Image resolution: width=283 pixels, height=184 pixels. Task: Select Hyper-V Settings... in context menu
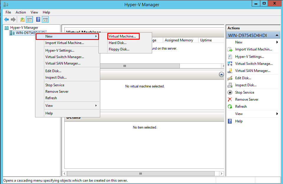68,50
